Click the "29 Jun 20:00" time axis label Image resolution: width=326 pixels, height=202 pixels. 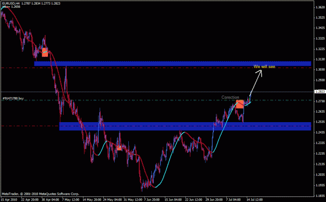[214, 199]
